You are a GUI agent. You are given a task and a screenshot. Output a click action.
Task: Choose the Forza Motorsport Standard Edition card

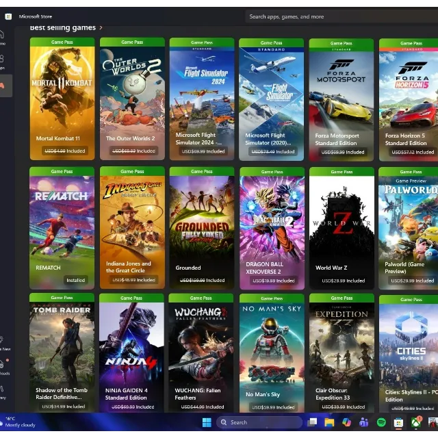click(342, 99)
